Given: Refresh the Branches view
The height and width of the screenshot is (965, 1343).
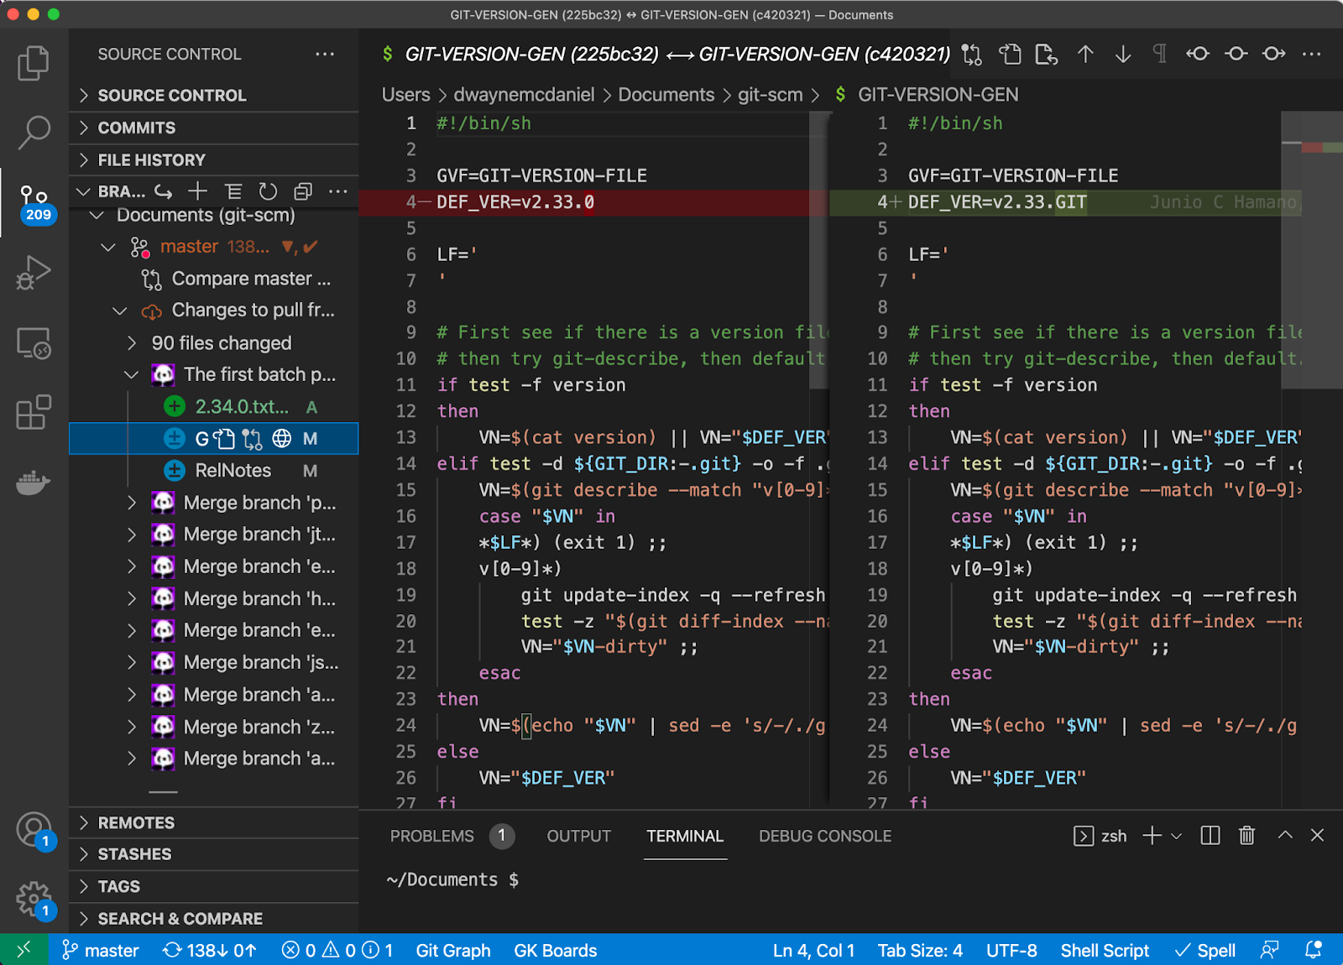Looking at the screenshot, I should (268, 191).
